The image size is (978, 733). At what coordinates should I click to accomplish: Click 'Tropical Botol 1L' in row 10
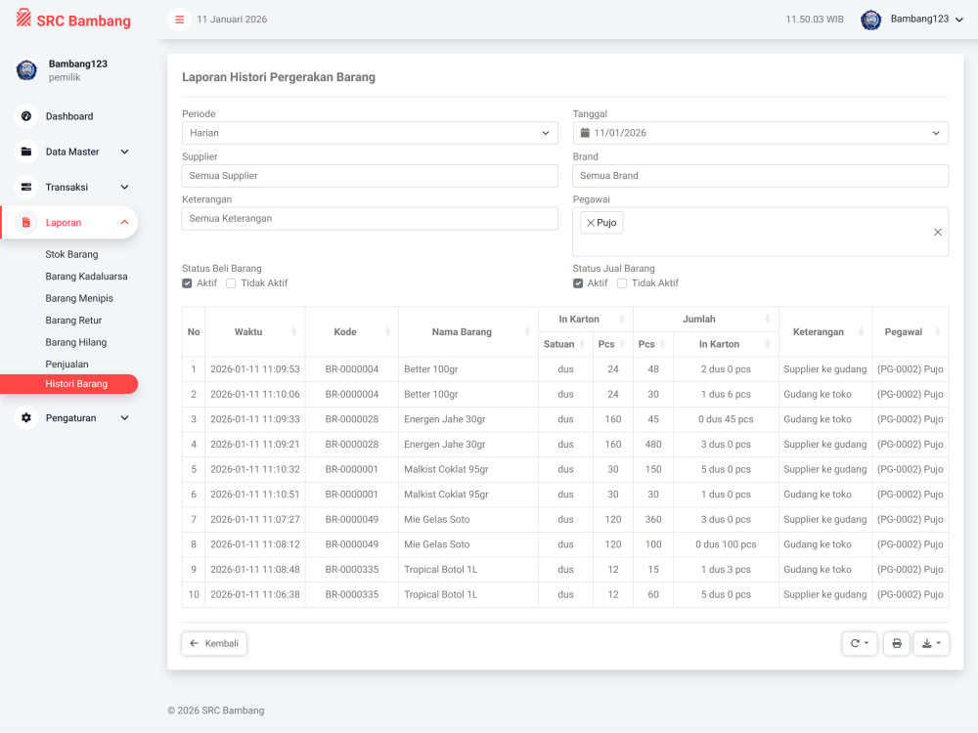pos(440,594)
